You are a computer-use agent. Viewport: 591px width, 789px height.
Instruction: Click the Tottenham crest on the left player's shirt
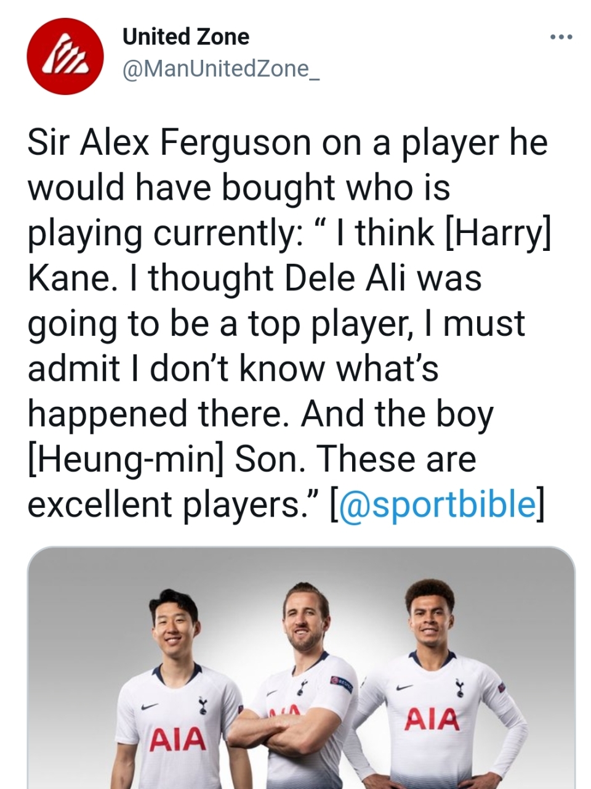pyautogui.click(x=201, y=706)
